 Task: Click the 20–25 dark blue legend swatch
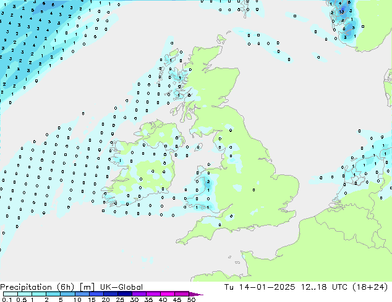point(110,294)
